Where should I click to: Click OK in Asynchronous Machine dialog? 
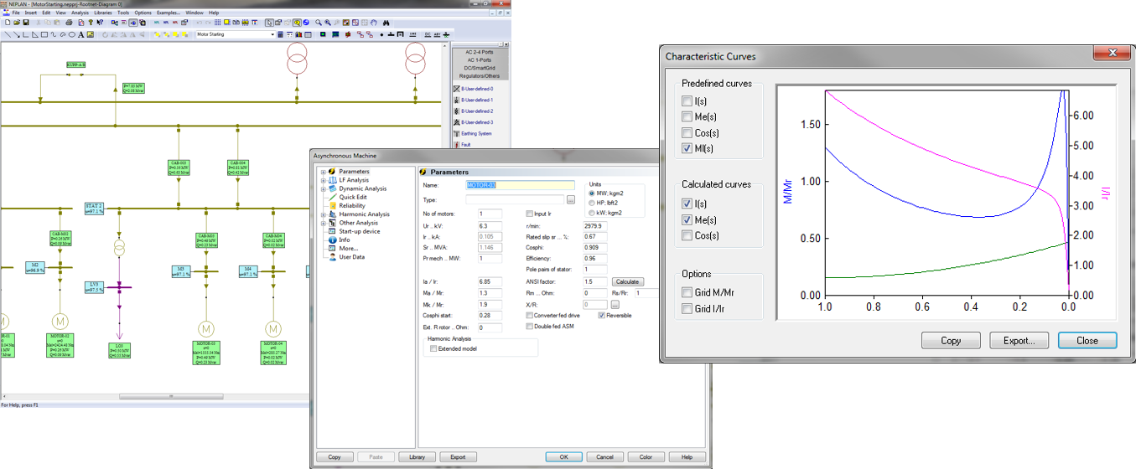tap(563, 457)
